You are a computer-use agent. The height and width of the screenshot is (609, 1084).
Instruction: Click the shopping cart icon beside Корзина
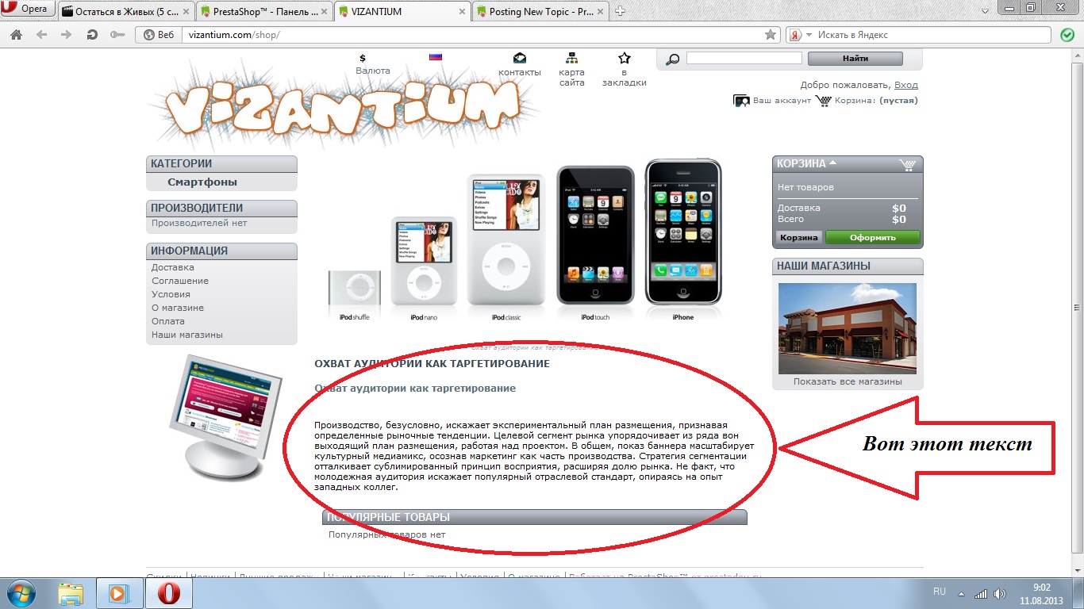click(x=824, y=101)
